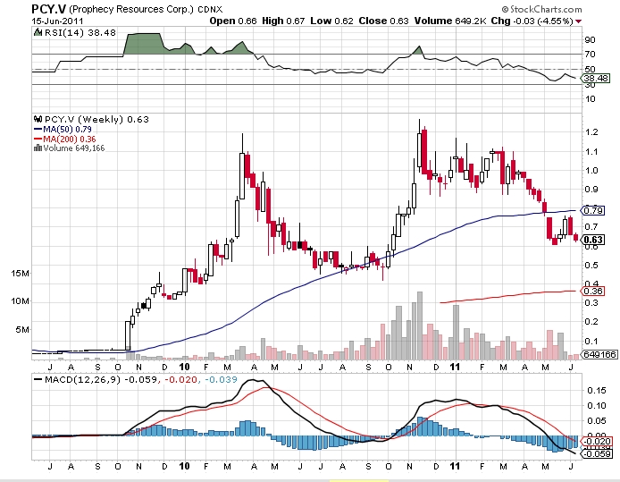Click the RSI(14) 38.48 panel label
The height and width of the screenshot is (482, 620).
[80, 32]
